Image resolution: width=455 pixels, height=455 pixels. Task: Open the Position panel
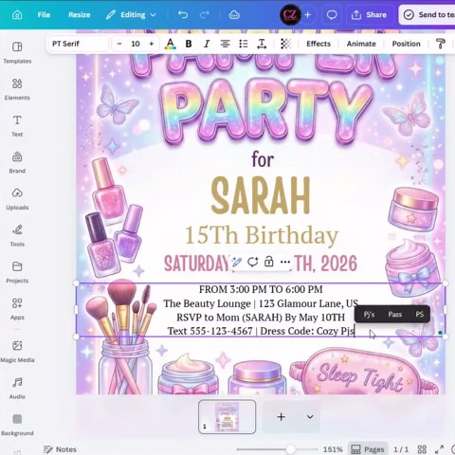click(406, 44)
